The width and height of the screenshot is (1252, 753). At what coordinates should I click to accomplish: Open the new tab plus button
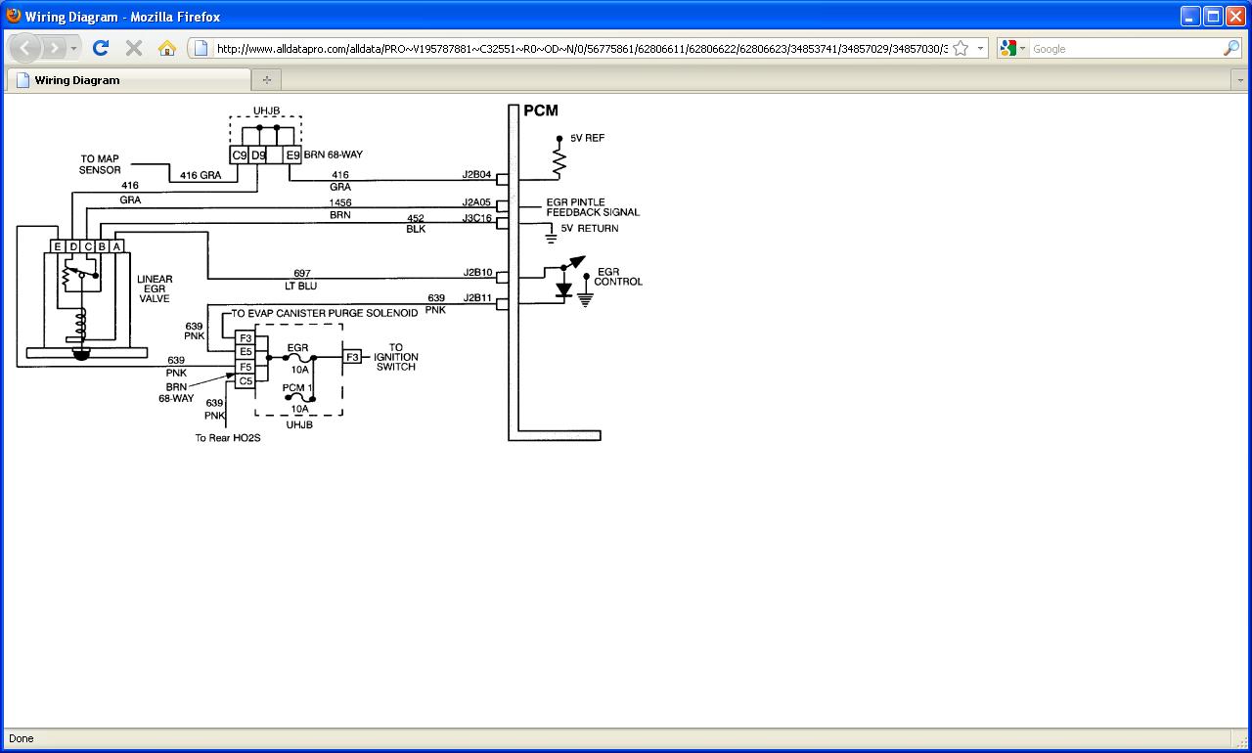pyautogui.click(x=266, y=80)
